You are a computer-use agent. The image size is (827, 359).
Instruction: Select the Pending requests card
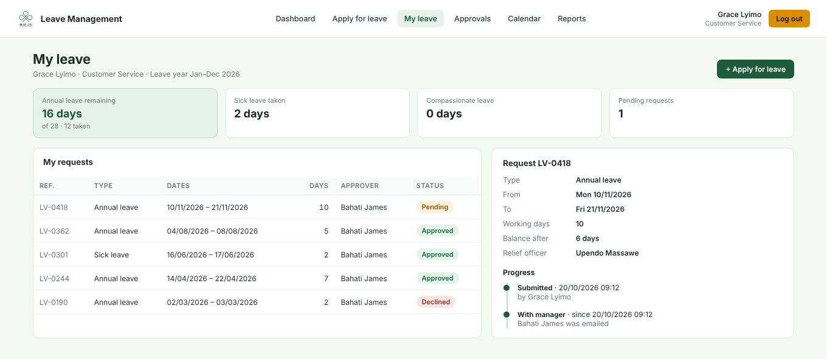click(702, 113)
